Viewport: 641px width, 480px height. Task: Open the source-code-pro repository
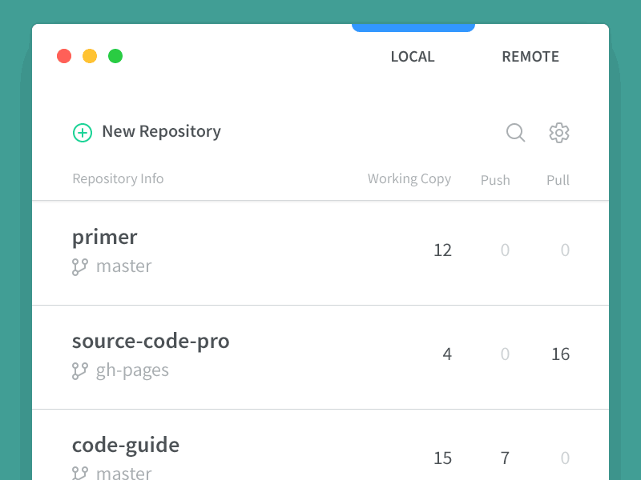pyautogui.click(x=151, y=342)
